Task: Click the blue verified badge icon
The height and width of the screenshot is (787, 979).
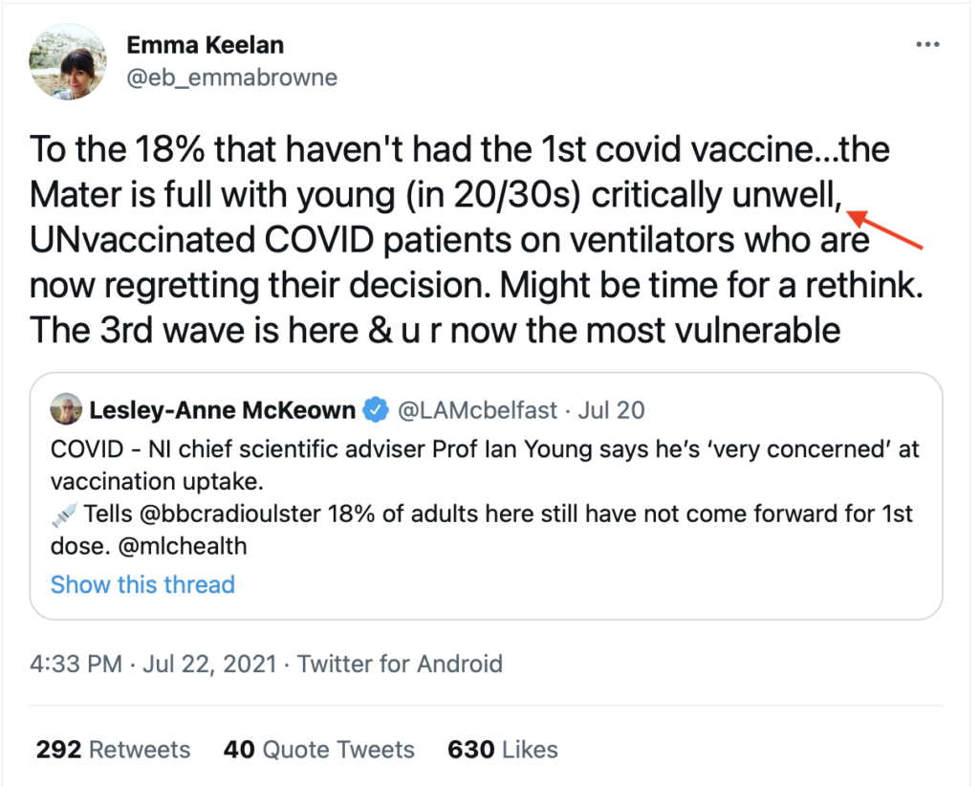Action: (376, 409)
